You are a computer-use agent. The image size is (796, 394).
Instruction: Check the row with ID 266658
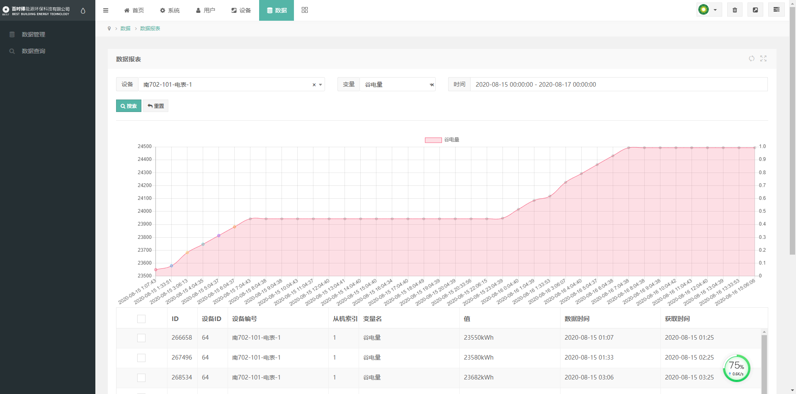pyautogui.click(x=141, y=338)
